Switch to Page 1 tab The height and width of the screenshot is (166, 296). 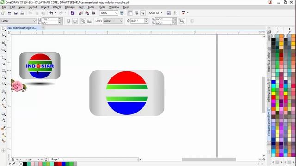(x=55, y=160)
